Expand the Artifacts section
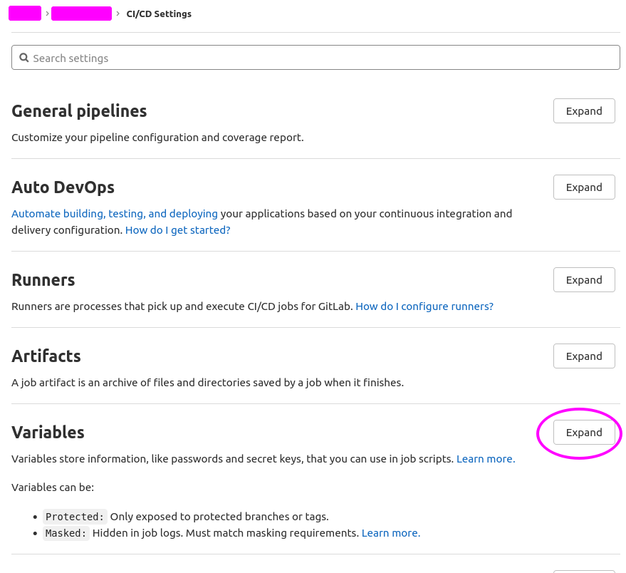Screen dimensions: 626x573 coord(584,356)
